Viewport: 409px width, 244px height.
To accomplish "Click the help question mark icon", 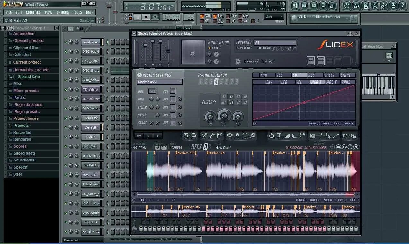I will (x=402, y=5).
